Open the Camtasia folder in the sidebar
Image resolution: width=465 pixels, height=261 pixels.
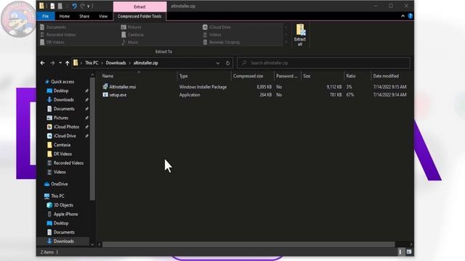point(62,145)
